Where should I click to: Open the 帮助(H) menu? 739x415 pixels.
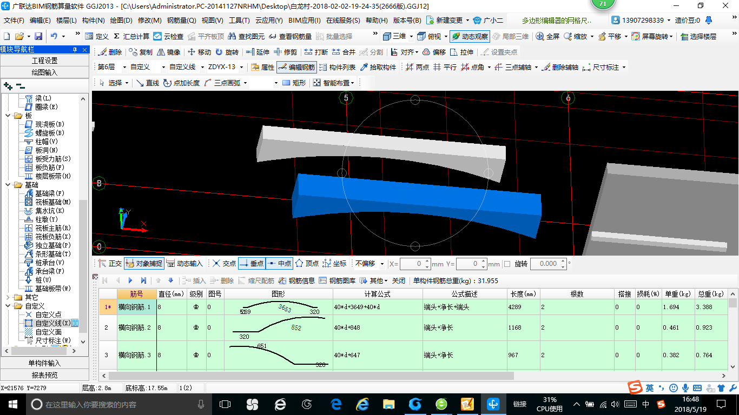click(377, 21)
